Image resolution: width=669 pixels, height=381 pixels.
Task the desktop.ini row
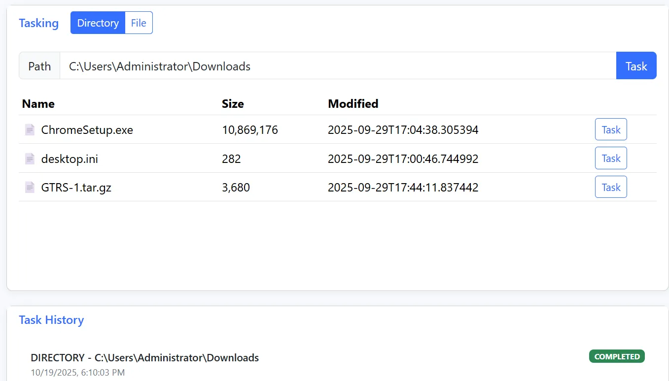(611, 158)
